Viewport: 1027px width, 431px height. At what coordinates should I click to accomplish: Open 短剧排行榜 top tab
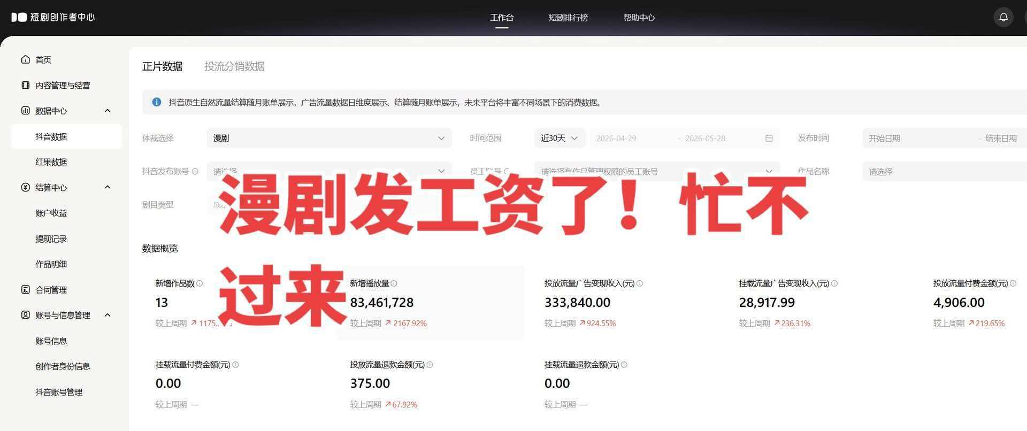(568, 18)
